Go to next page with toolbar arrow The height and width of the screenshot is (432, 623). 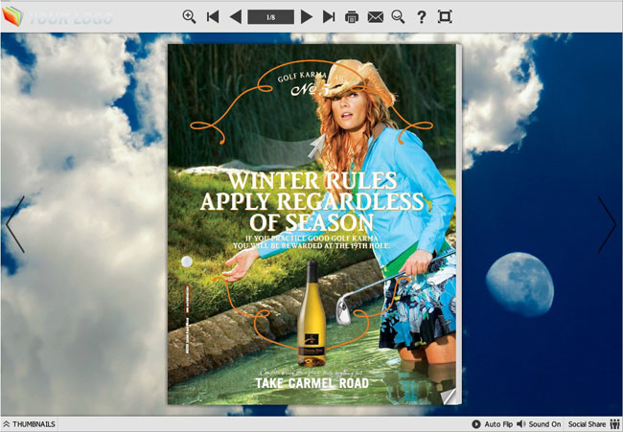307,16
